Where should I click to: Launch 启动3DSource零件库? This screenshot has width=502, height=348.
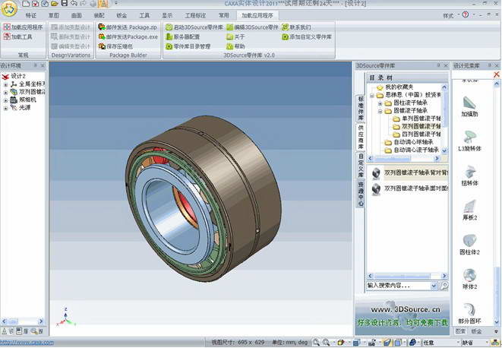click(x=194, y=27)
